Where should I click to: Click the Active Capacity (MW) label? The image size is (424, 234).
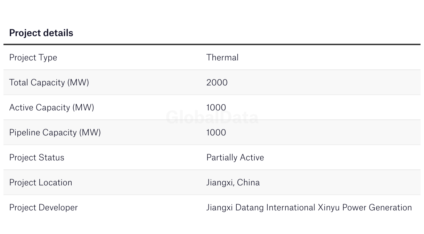[x=51, y=108]
